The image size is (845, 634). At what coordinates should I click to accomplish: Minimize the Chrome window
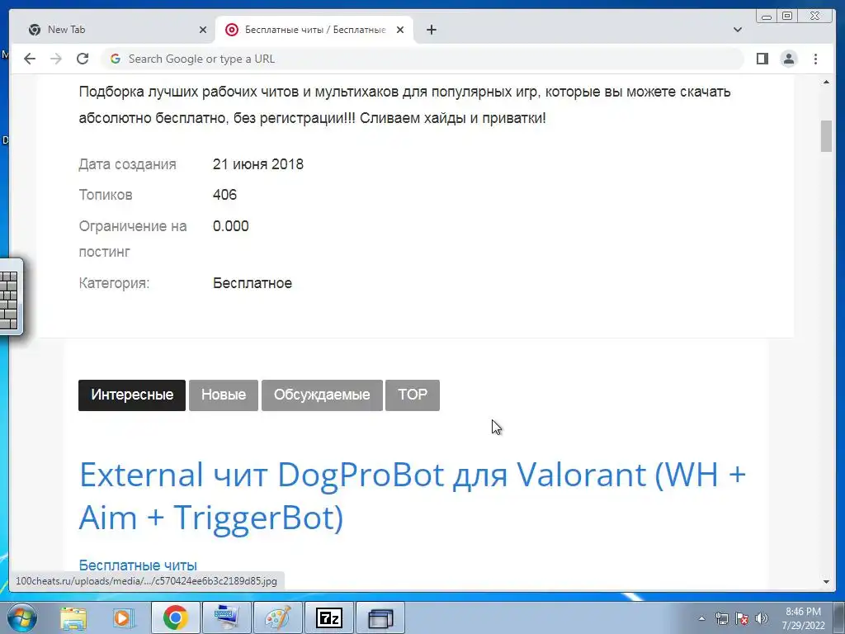click(767, 16)
